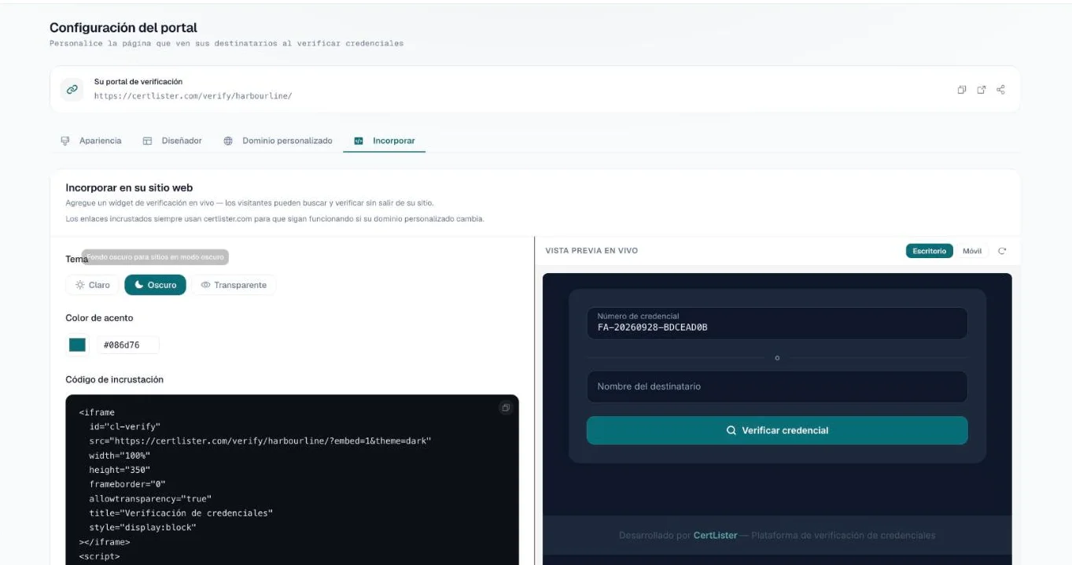Viewport: 1072px width, 565px height.
Task: Copy the embed code snippet
Action: (506, 408)
